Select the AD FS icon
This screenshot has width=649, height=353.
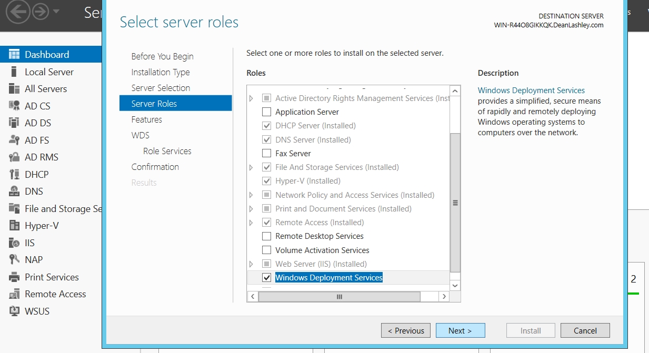coord(14,140)
